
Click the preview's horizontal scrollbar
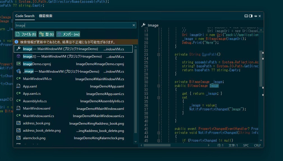pyautogui.click(x=157, y=145)
